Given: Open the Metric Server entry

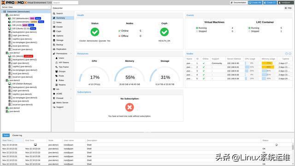Looking at the screenshot, I should pyautogui.click(x=62, y=103).
